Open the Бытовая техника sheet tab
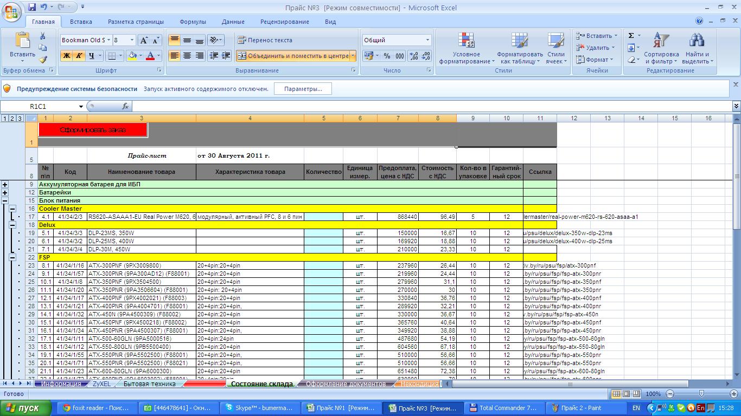Viewport: 741px width, 416px height. [x=150, y=384]
